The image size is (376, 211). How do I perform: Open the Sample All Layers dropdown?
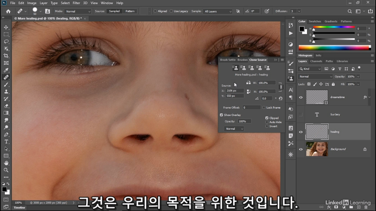[x=218, y=11]
